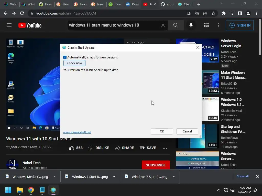Viewport: 262px width, 196px height.
Task: Switch to the free tab
Action: point(80,4)
